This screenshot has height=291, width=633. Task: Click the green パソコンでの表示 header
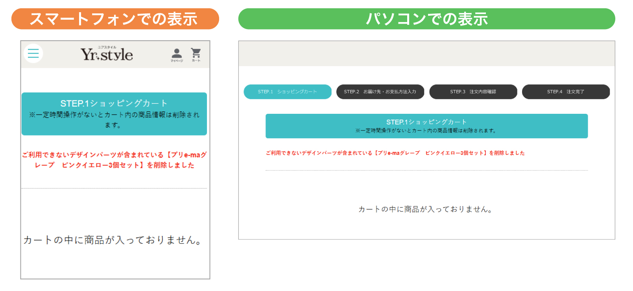click(x=426, y=19)
